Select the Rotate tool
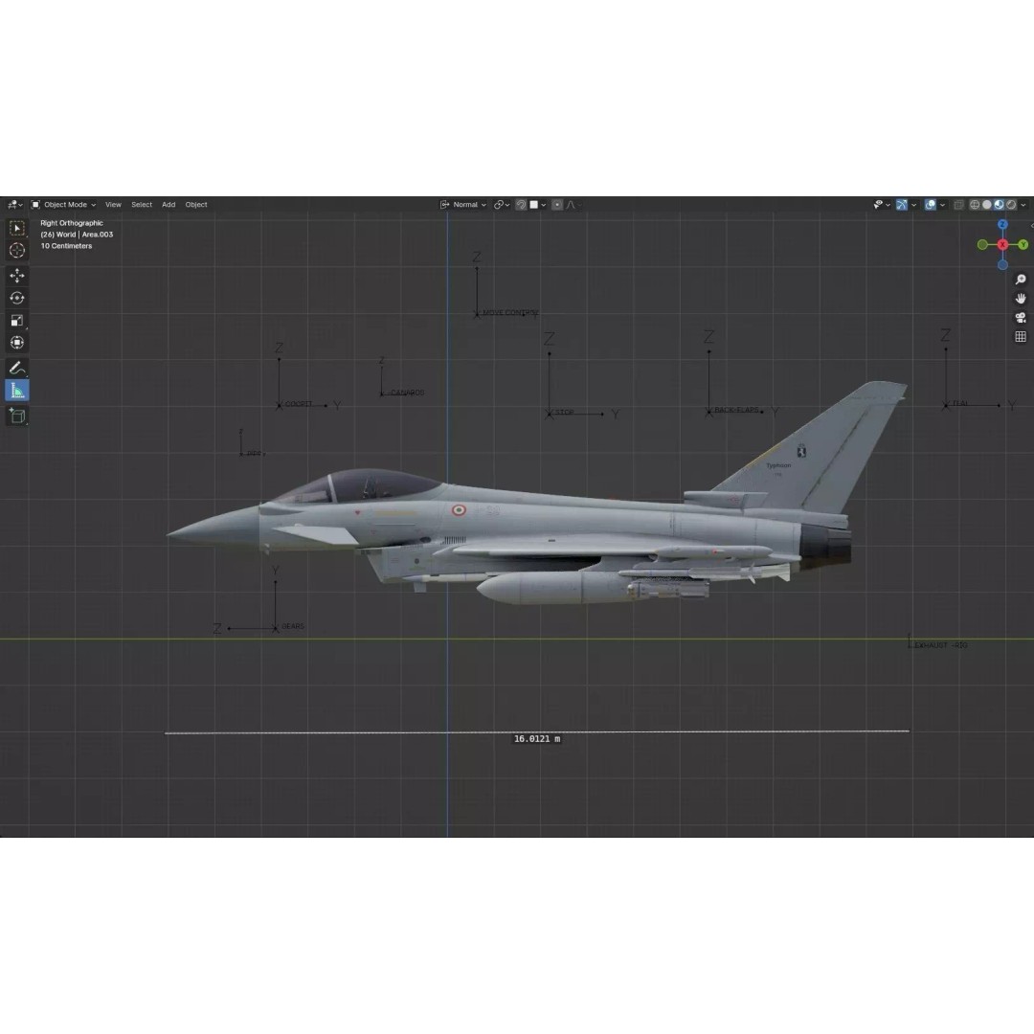This screenshot has width=1034, height=1034. coord(17,298)
